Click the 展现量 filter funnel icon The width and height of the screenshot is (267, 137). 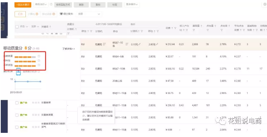pos(193,30)
